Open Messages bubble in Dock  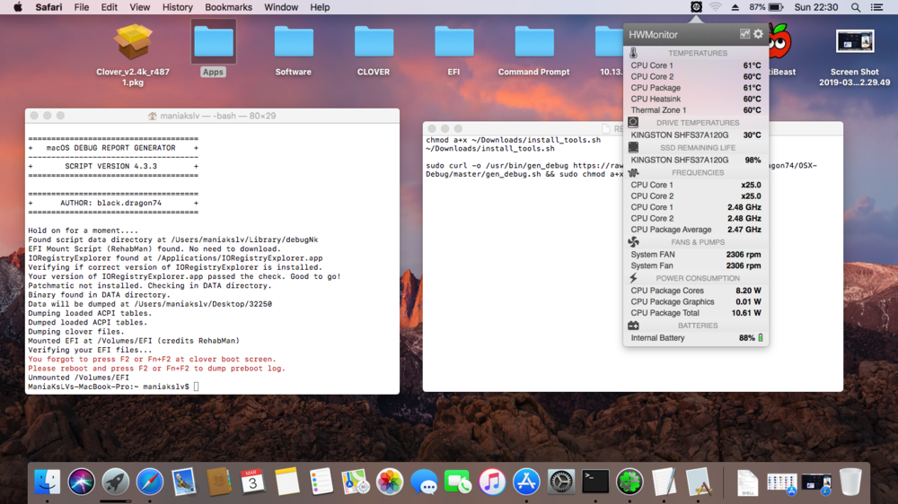[x=424, y=482]
